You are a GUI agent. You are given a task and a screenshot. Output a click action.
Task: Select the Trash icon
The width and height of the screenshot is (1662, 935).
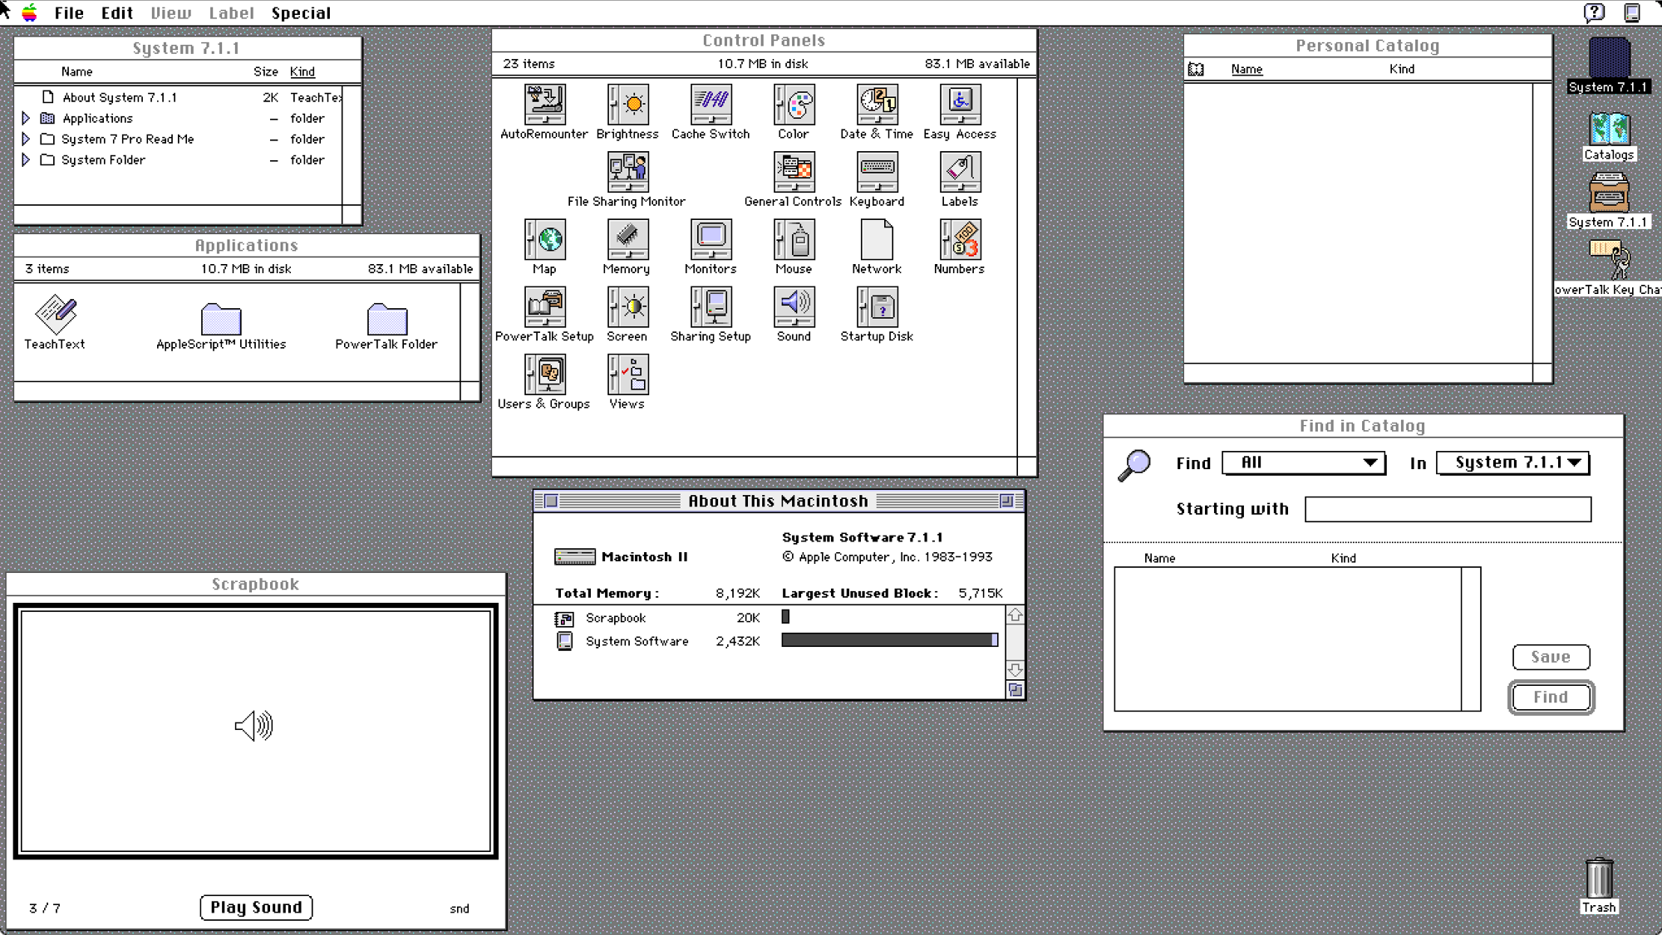coord(1599,879)
